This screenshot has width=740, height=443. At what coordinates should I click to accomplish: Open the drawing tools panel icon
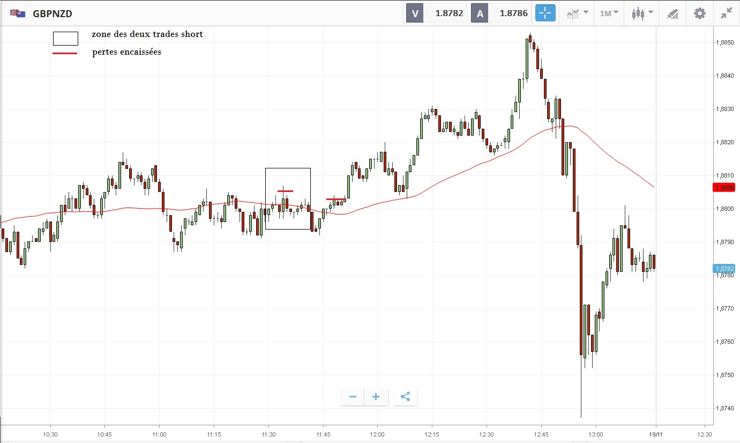tap(672, 13)
